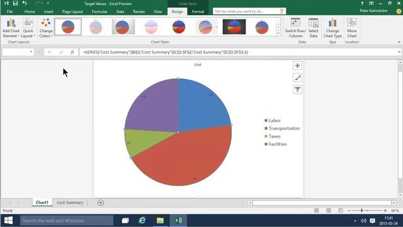Screen dimensions: 403x227
Task: Click the zoom slider handle
Action: [361, 211]
